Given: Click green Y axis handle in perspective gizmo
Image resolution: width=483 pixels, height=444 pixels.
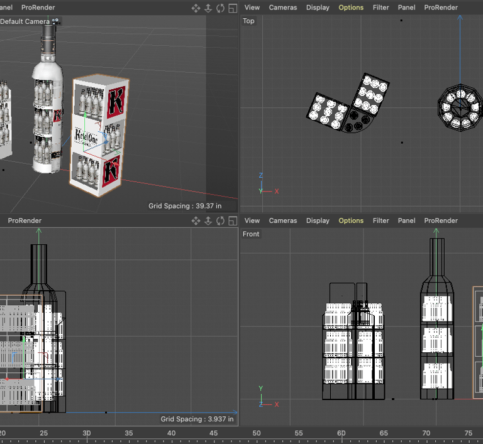Looking at the screenshot, I should tap(85, 114).
